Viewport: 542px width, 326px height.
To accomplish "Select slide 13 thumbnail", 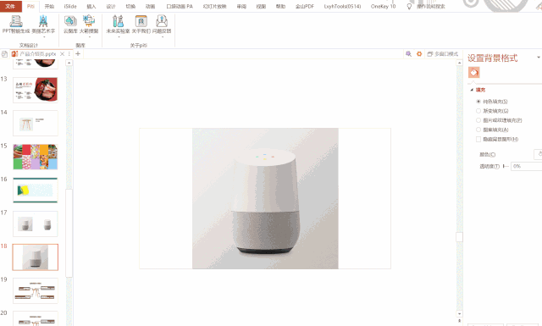I will (x=36, y=90).
